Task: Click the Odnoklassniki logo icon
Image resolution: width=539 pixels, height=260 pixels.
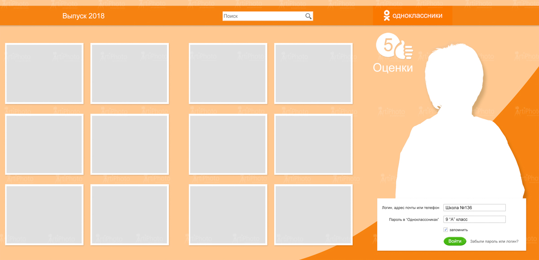Action: tap(386, 16)
